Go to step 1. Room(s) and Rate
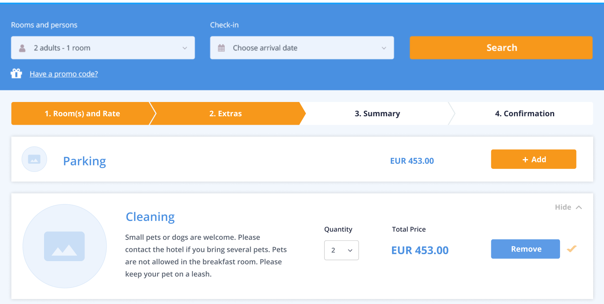 point(82,114)
